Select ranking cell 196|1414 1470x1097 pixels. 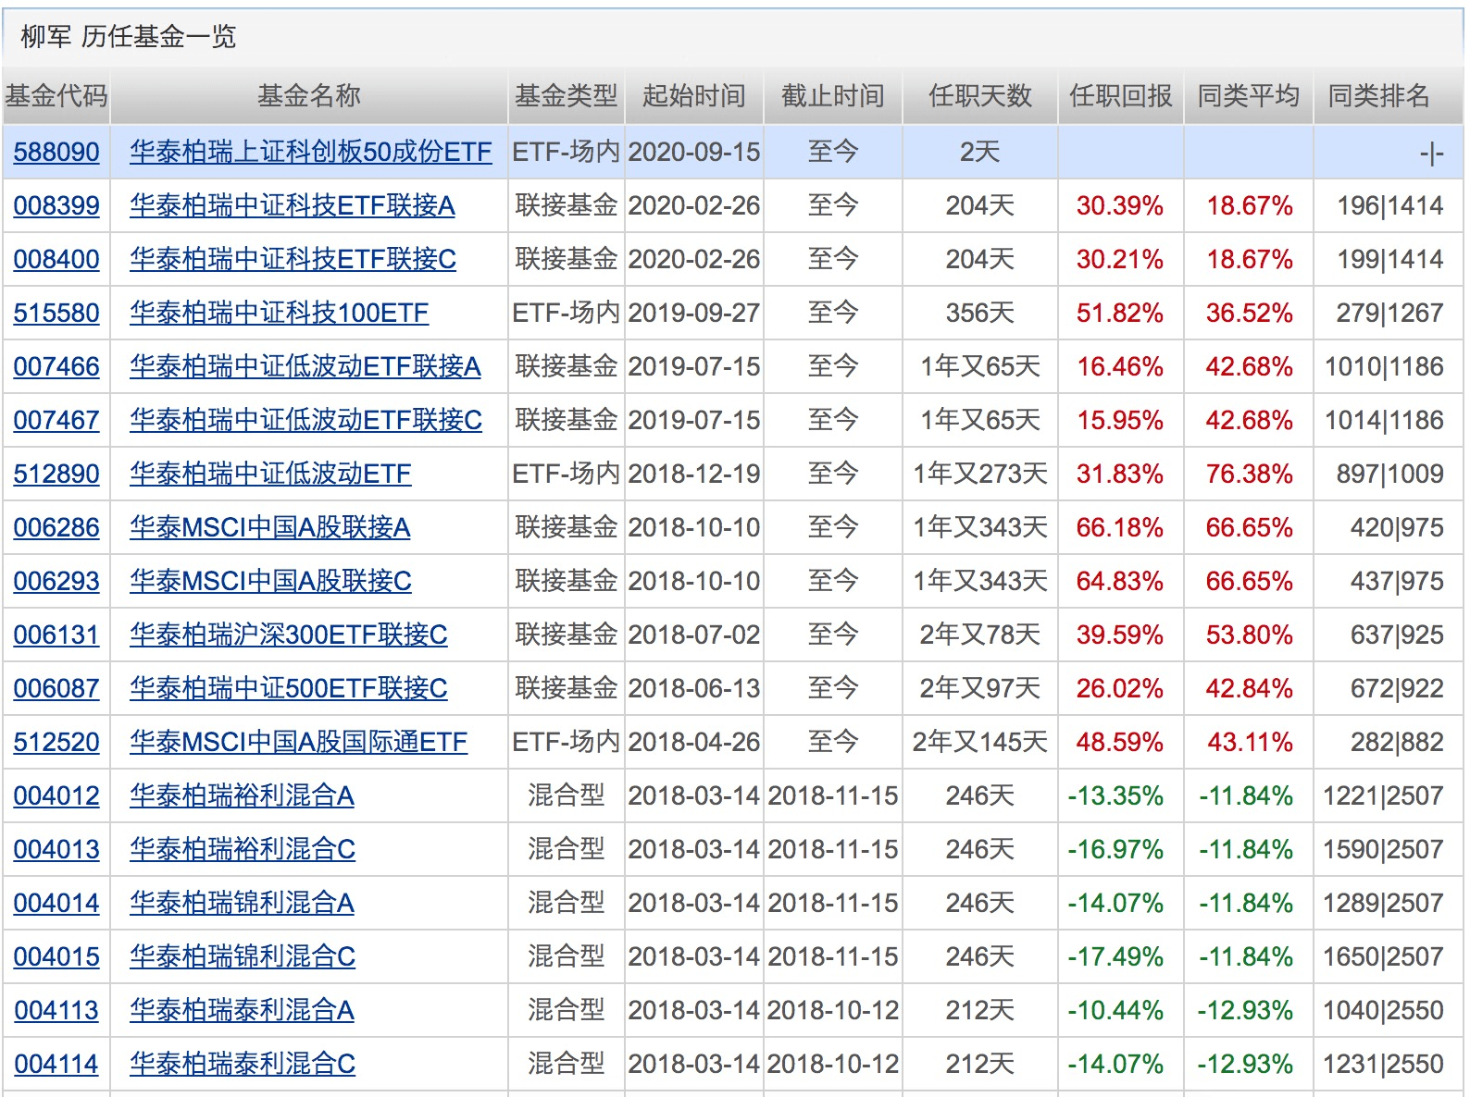tap(1390, 205)
